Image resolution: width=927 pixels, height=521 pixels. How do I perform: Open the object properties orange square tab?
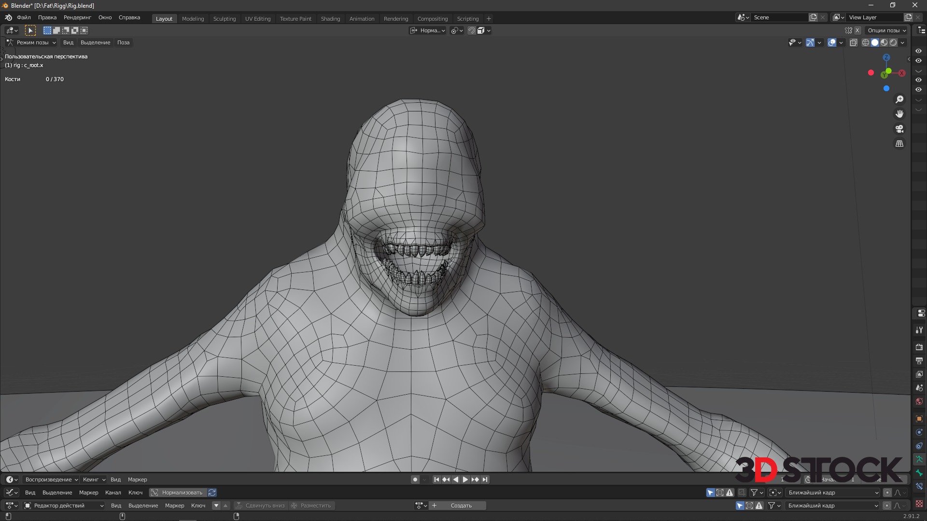(x=919, y=419)
